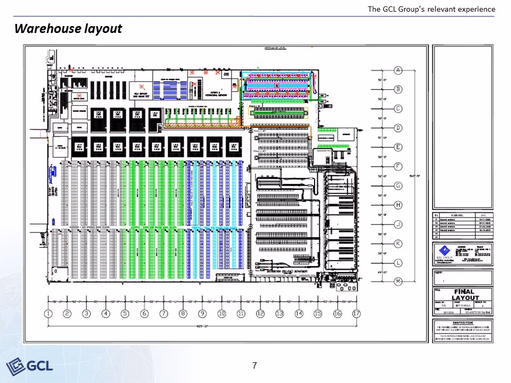Select a green rack row in the central storage area

(x=160, y=197)
